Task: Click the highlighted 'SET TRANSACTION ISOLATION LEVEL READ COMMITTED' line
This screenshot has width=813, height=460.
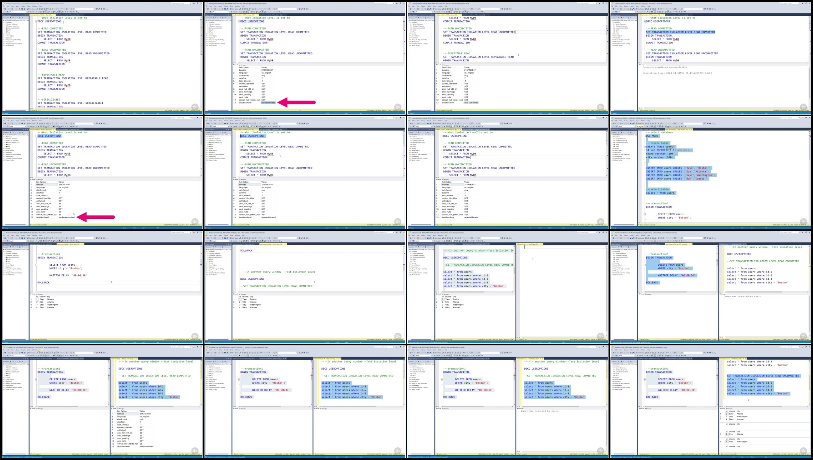Action: point(680,32)
